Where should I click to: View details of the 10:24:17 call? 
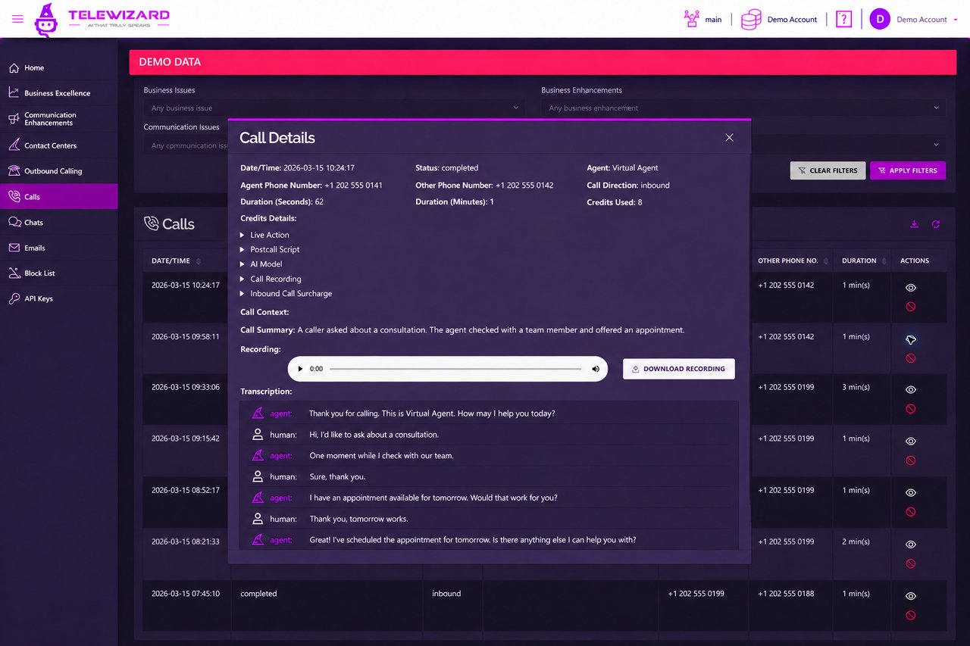911,288
